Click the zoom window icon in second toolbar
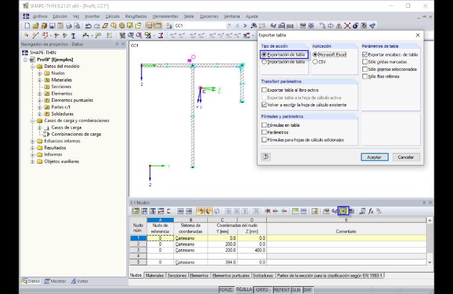This screenshot has width=453, height=294. pyautogui.click(x=131, y=36)
